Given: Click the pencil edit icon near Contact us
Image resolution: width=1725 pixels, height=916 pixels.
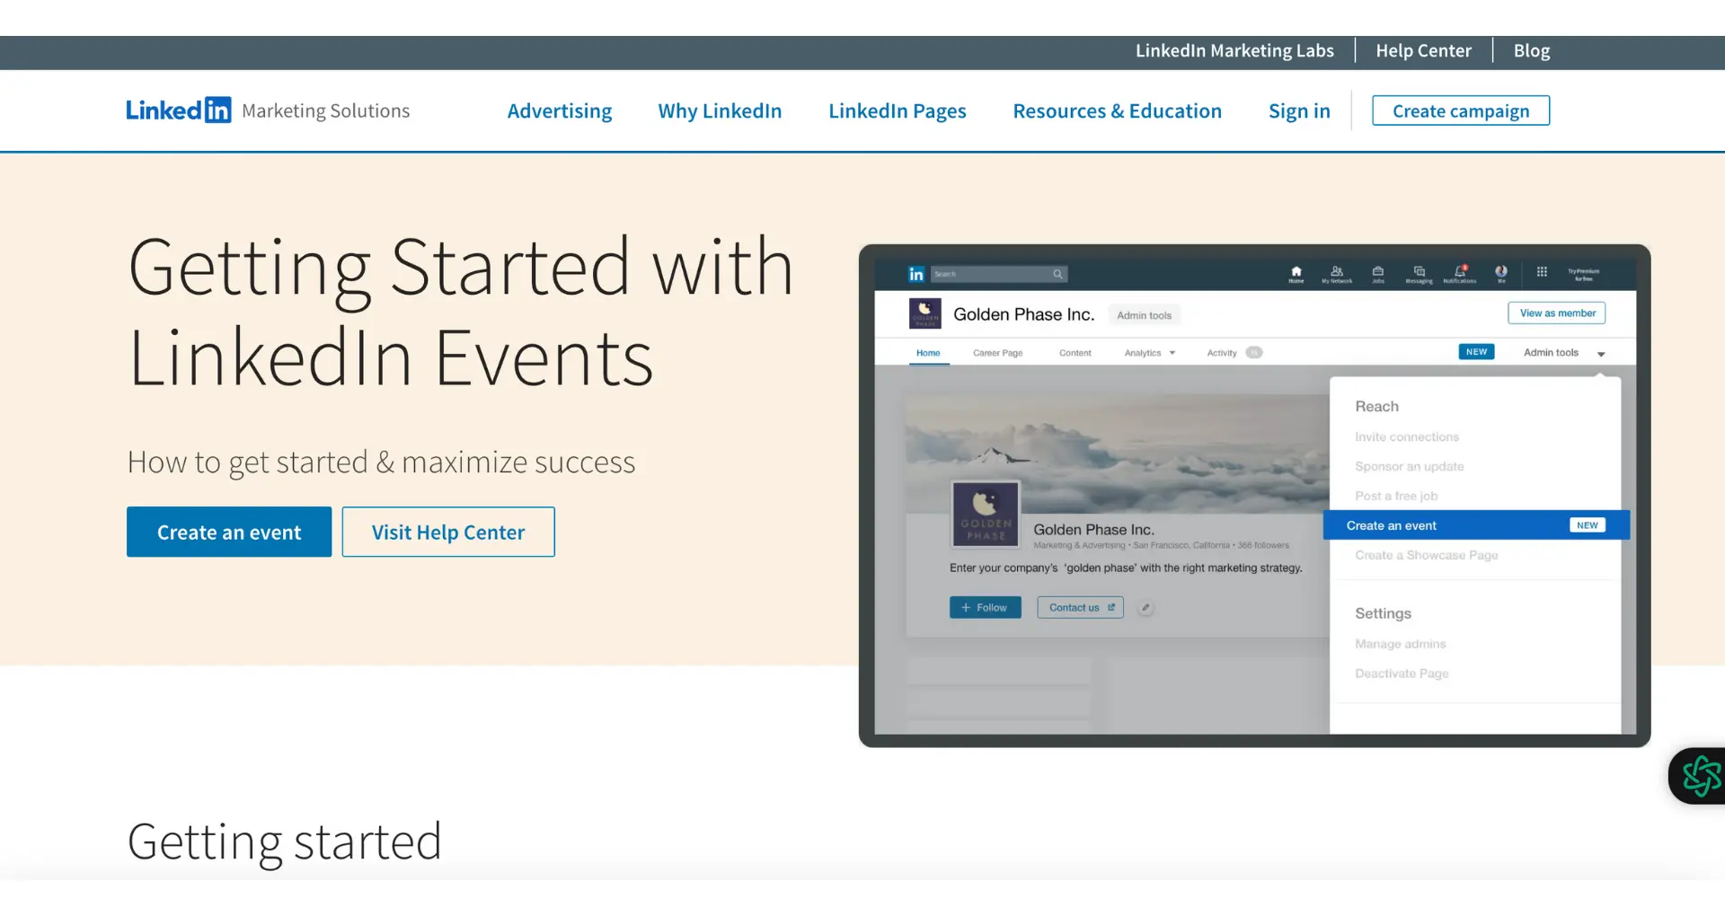Looking at the screenshot, I should tap(1146, 608).
